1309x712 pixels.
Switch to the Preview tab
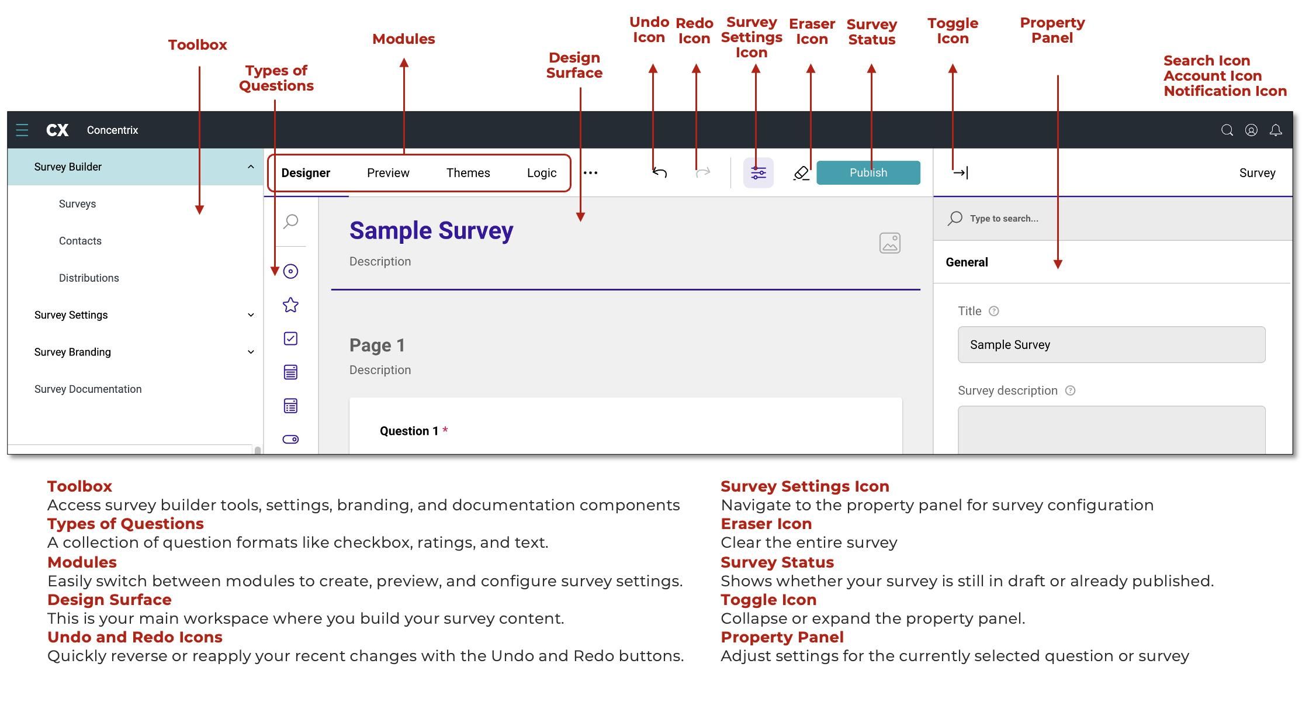[x=388, y=173]
